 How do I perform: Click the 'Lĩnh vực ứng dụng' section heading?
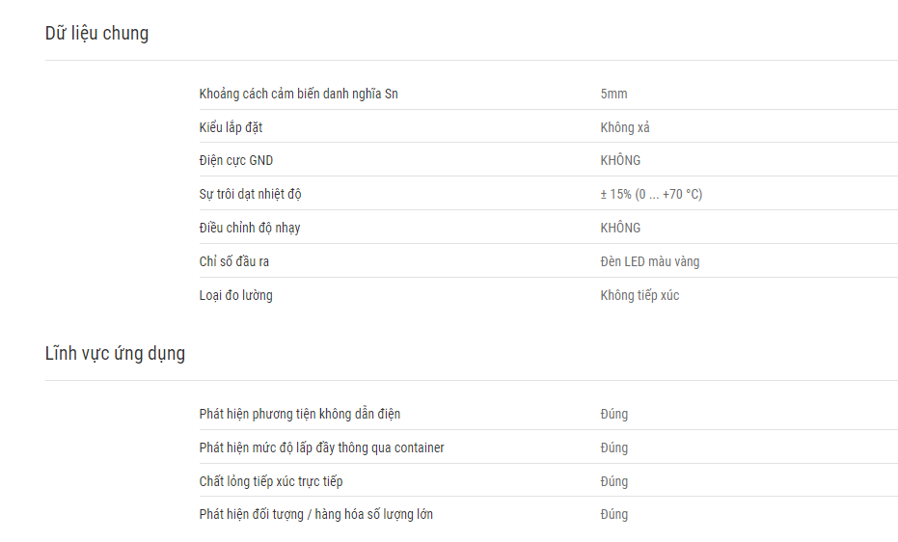(115, 353)
